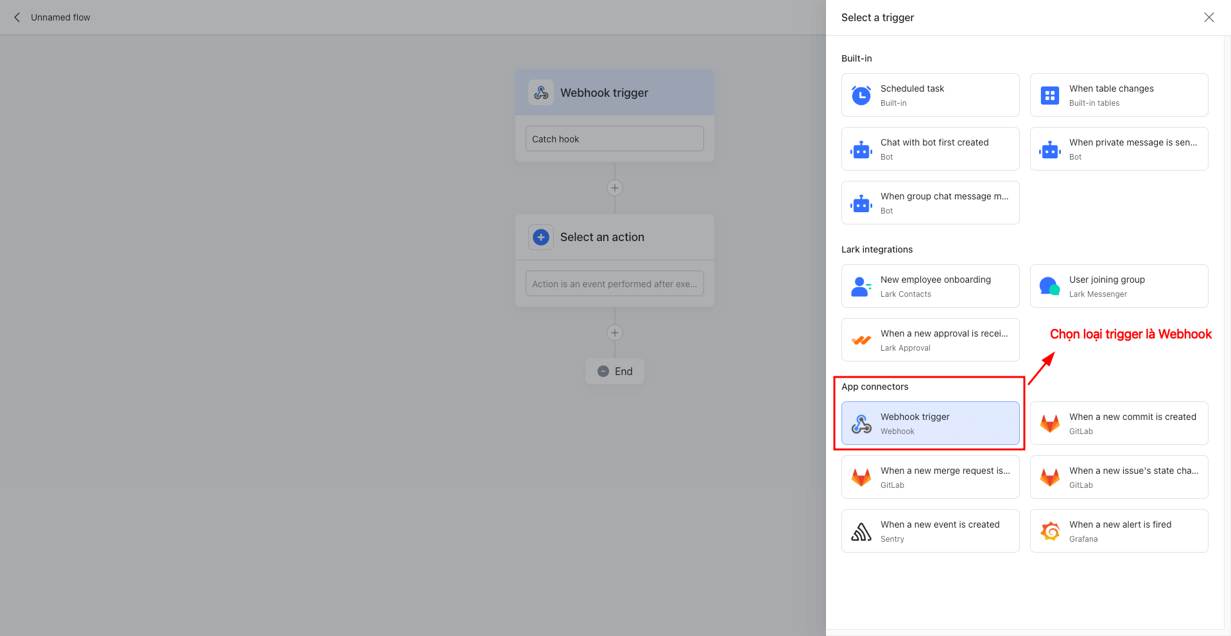1231x636 pixels.
Task: Click the plus button above the End node
Action: [614, 332]
